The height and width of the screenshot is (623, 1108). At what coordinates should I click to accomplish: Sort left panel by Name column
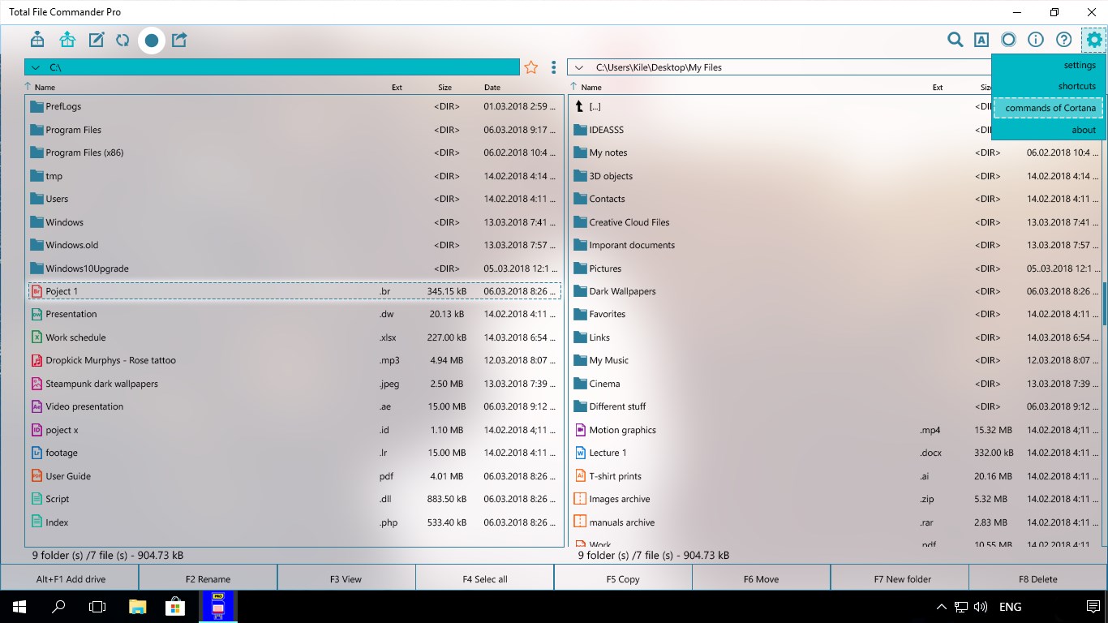point(45,87)
